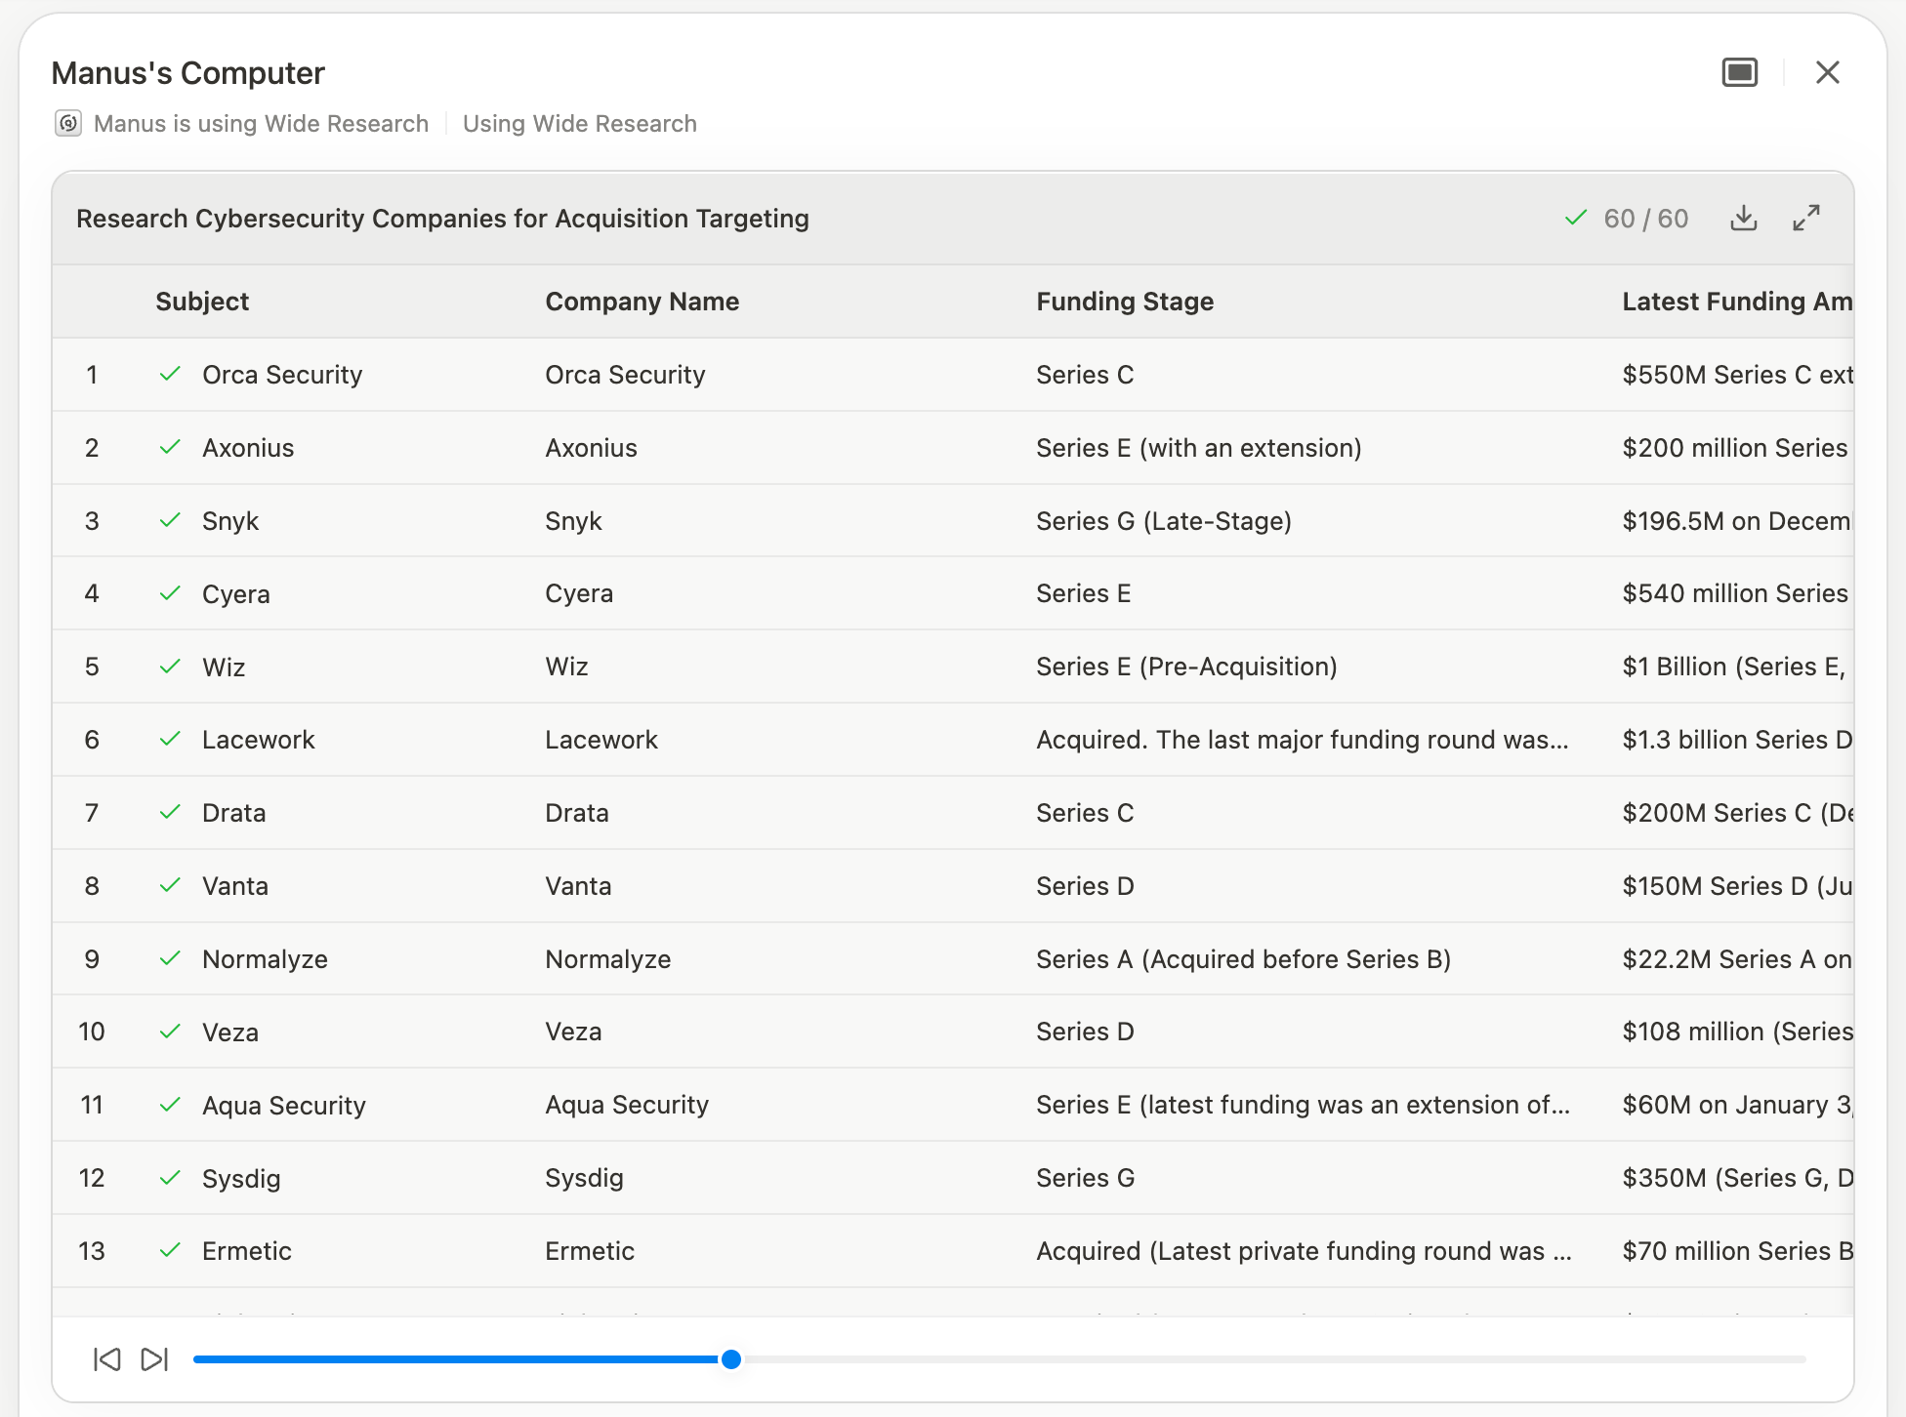Select the Aqua Security company name cell

click(627, 1105)
